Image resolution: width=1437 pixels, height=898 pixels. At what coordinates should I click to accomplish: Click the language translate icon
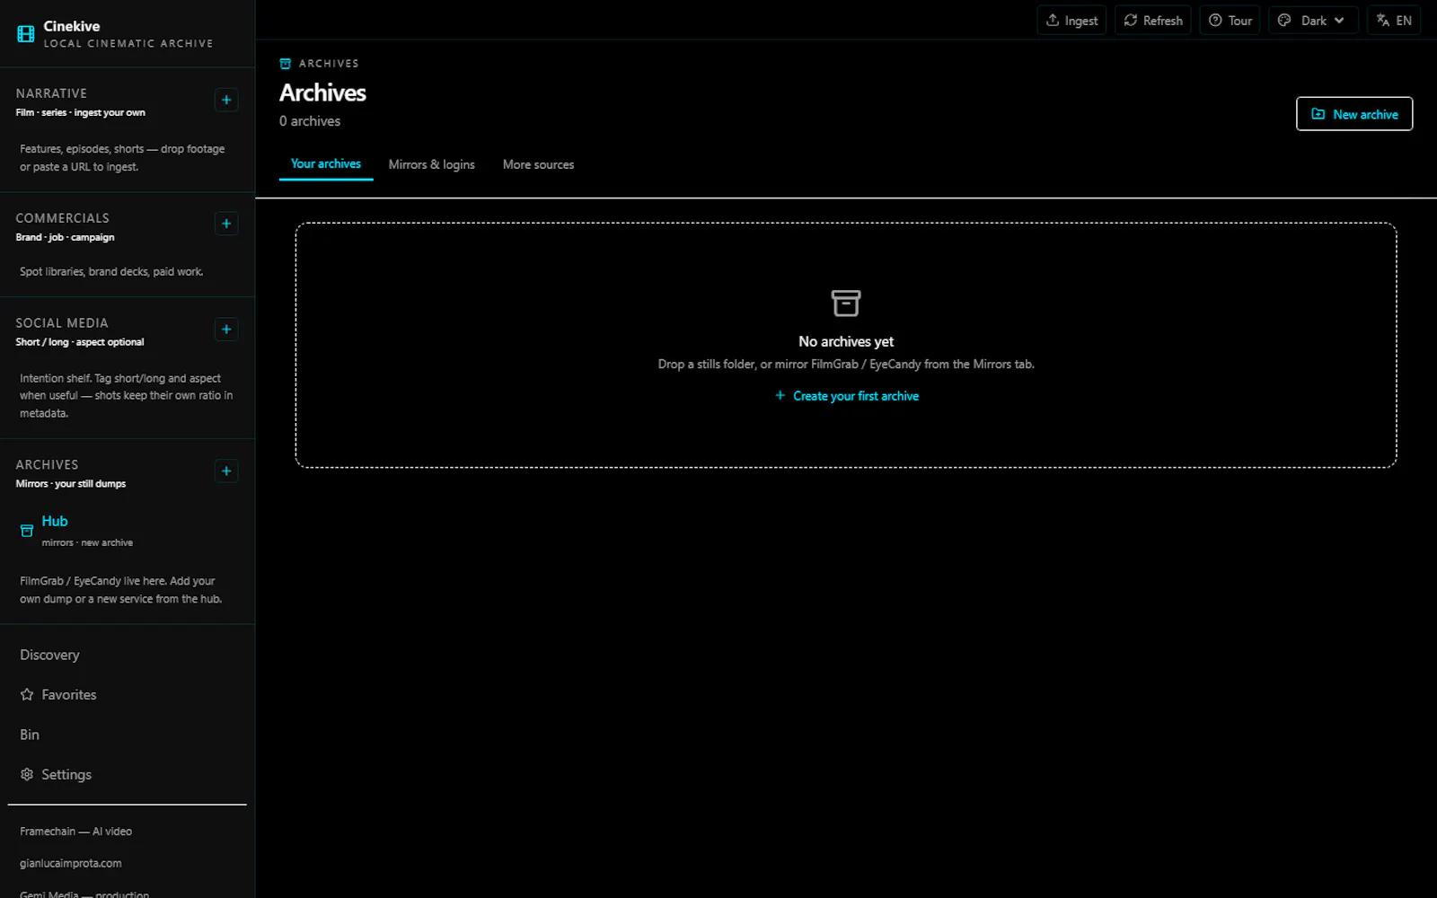(x=1383, y=20)
